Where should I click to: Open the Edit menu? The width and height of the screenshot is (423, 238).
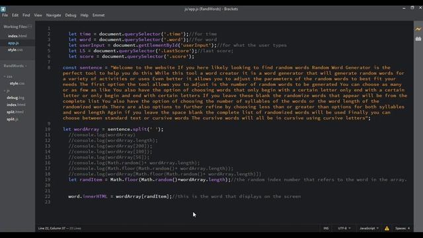[x=15, y=15]
